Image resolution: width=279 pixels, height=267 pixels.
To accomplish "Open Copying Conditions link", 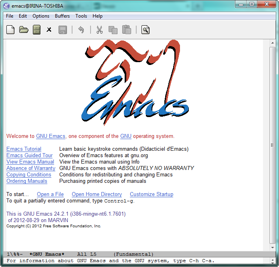I will coord(29,175).
